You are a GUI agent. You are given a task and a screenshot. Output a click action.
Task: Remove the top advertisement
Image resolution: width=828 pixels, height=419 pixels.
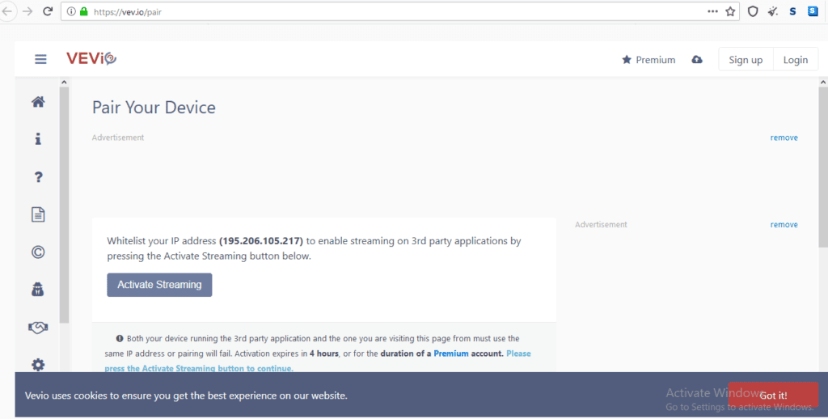(784, 138)
